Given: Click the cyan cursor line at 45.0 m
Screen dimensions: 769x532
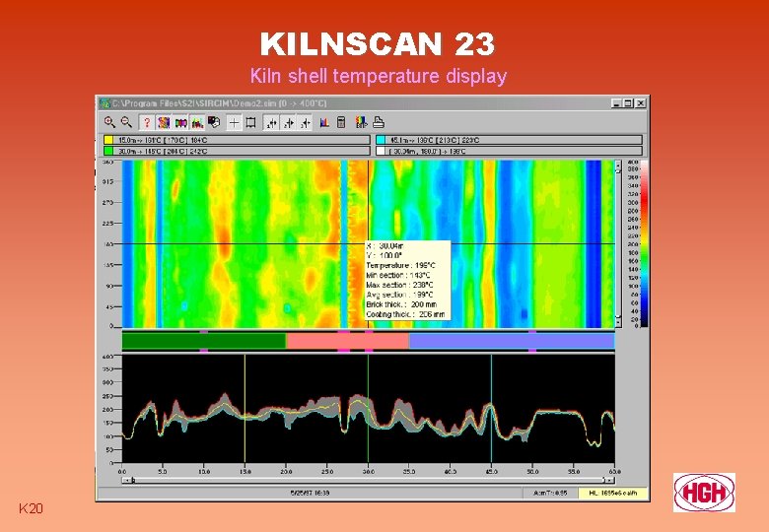Looking at the screenshot, I should 491,408.
